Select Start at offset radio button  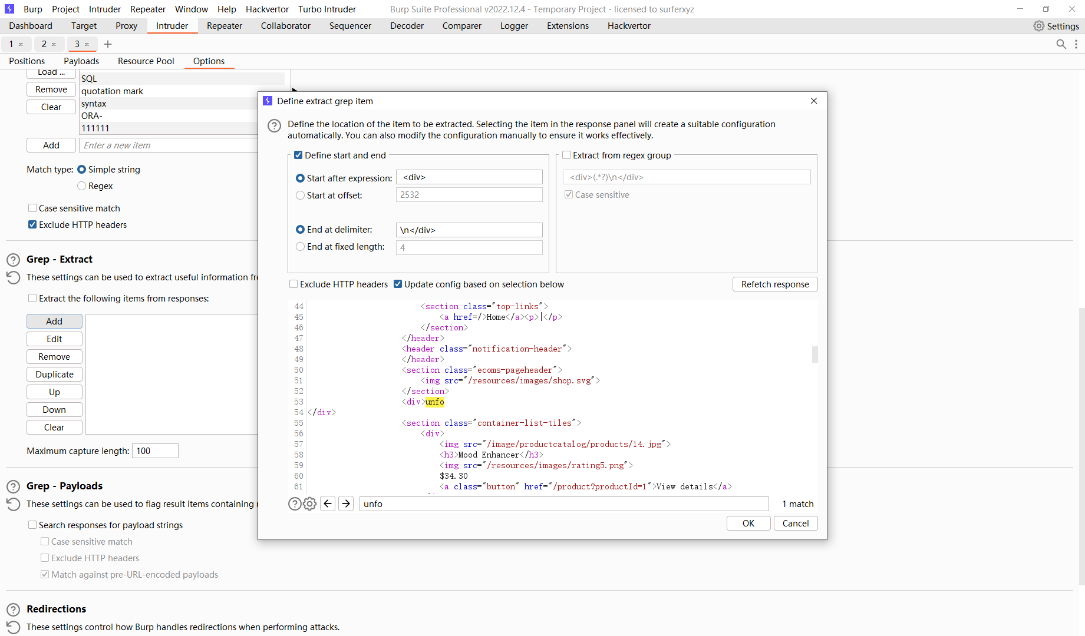pyautogui.click(x=300, y=195)
